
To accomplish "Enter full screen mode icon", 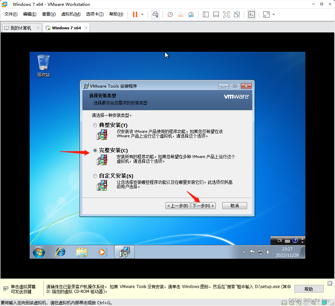I will pyautogui.click(x=226, y=14).
